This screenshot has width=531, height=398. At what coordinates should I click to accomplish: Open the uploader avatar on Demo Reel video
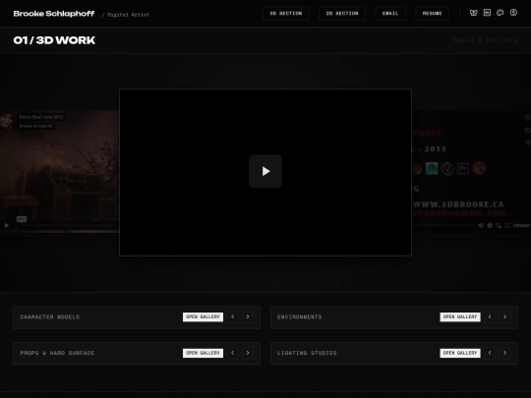[7, 121]
